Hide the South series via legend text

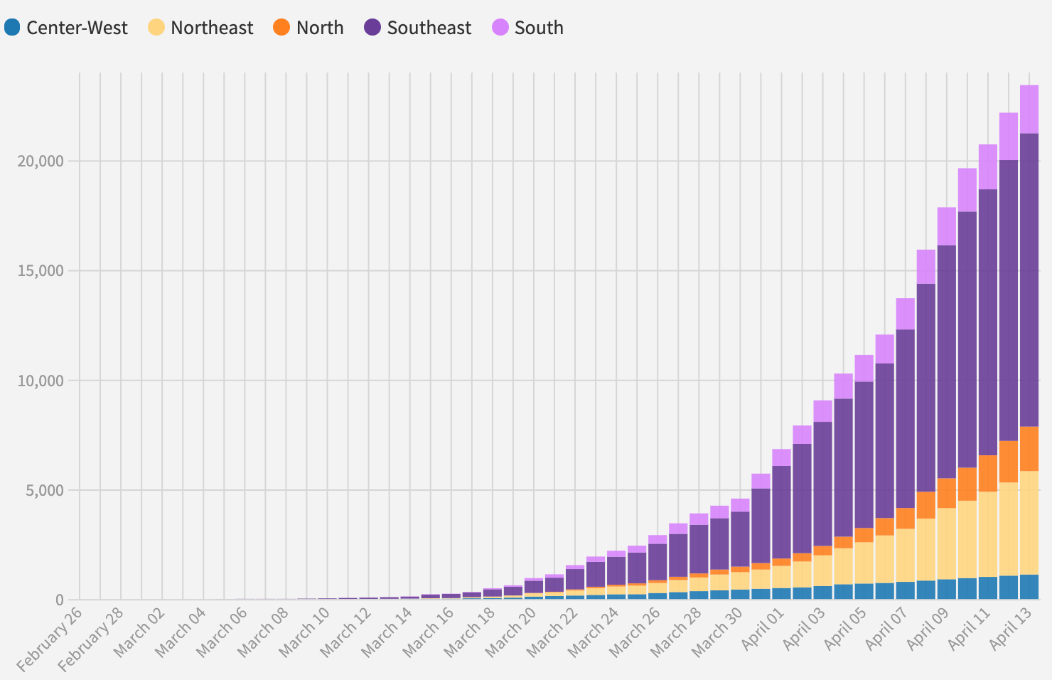click(x=539, y=28)
